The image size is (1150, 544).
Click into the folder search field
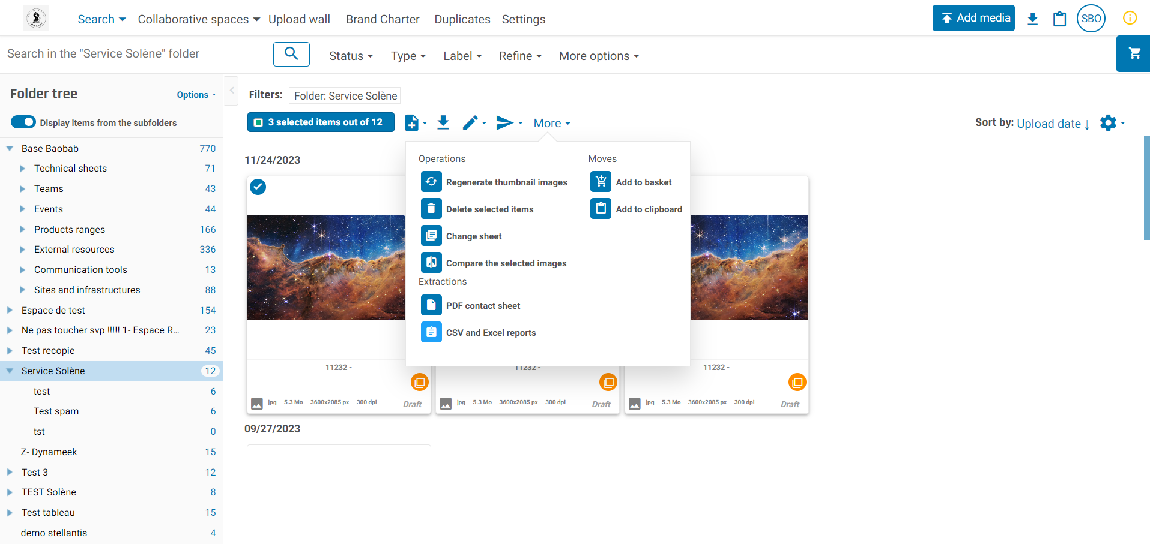137,53
